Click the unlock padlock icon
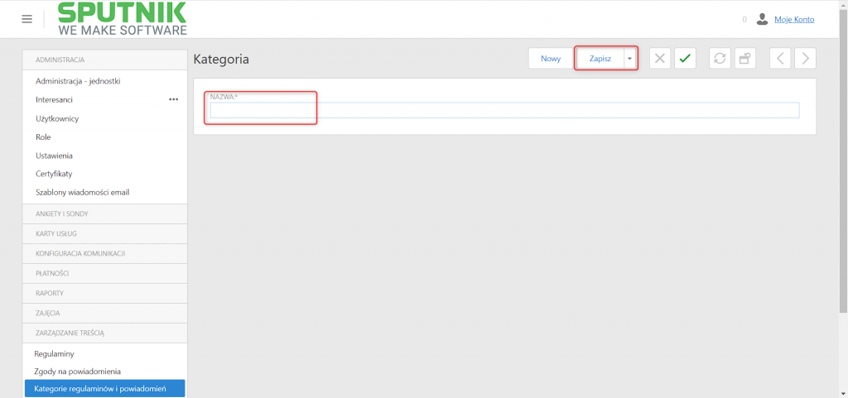Image resolution: width=848 pixels, height=398 pixels. point(744,58)
